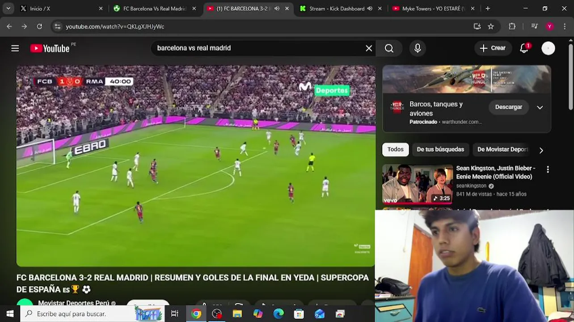Select the (1) FC BARCELONA 3-2 tab
Viewport: 574px width, 322px height.
[x=249, y=8]
